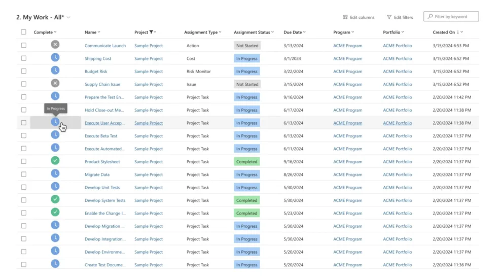The width and height of the screenshot is (497, 280).
Task: Click the not-started icon for Supply Chain Issue
Action: [55, 83]
